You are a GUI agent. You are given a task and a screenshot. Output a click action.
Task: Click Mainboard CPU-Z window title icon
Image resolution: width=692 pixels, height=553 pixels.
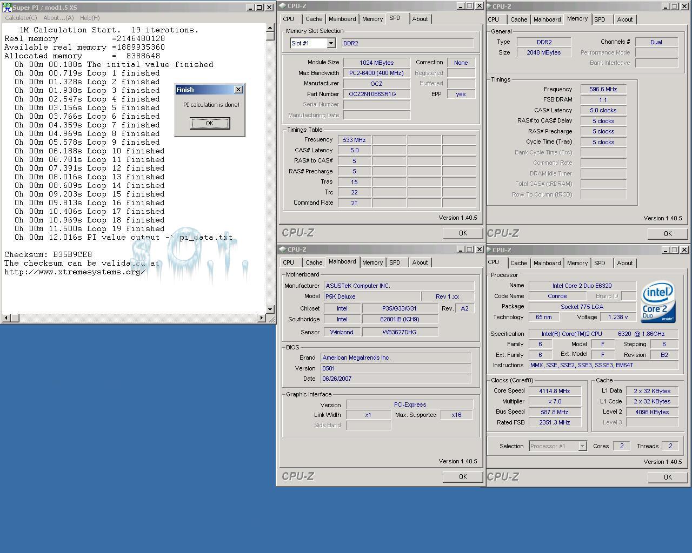coord(282,249)
